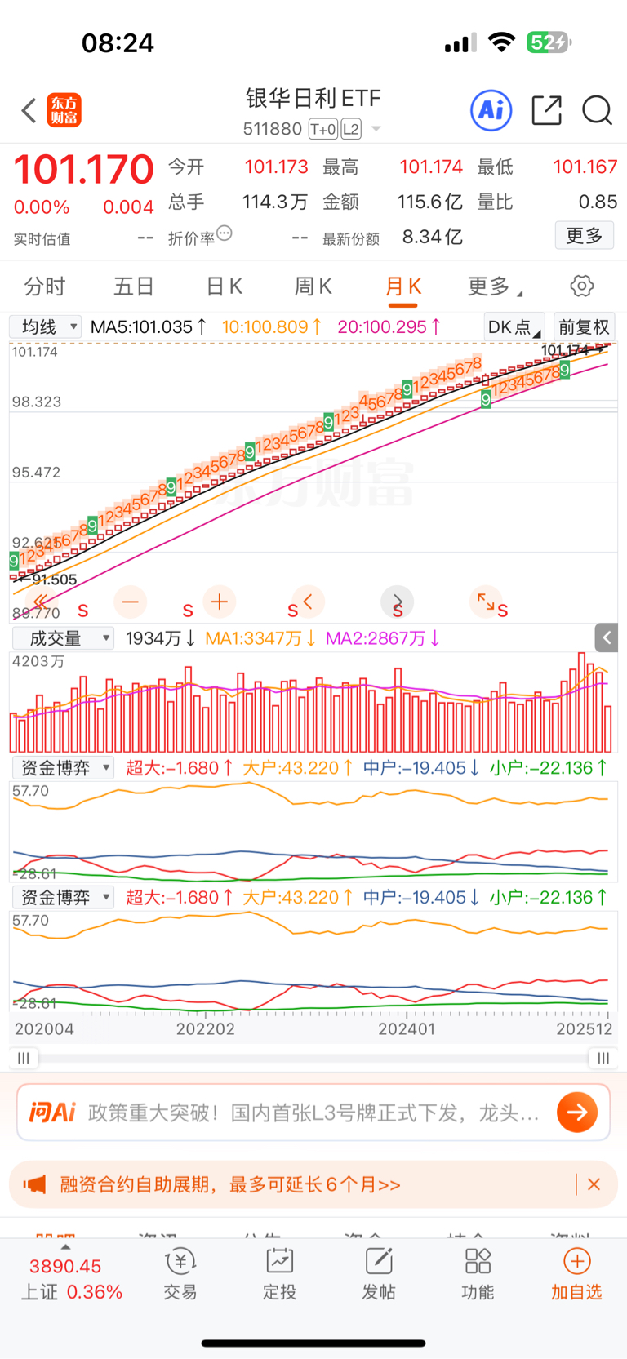The image size is (627, 1359).
Task: Tap the MA1:3347万 volume average
Action: coord(260,638)
